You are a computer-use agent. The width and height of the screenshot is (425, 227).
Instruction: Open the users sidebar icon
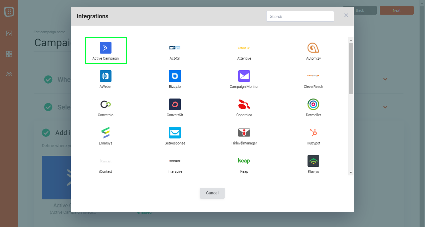pyautogui.click(x=9, y=74)
